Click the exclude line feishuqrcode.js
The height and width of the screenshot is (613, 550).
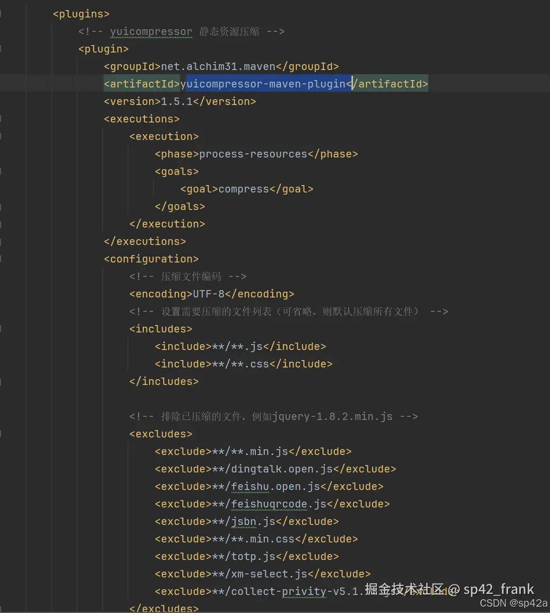272,504
